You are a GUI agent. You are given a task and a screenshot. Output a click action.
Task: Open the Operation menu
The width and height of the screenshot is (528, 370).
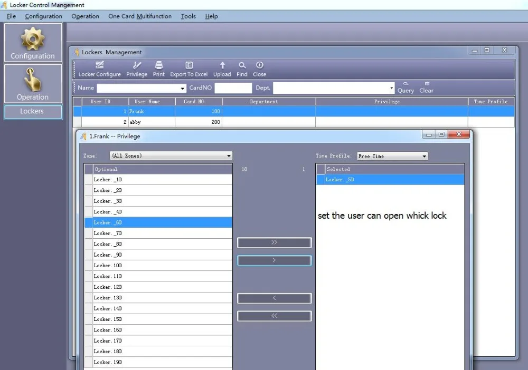click(x=85, y=16)
